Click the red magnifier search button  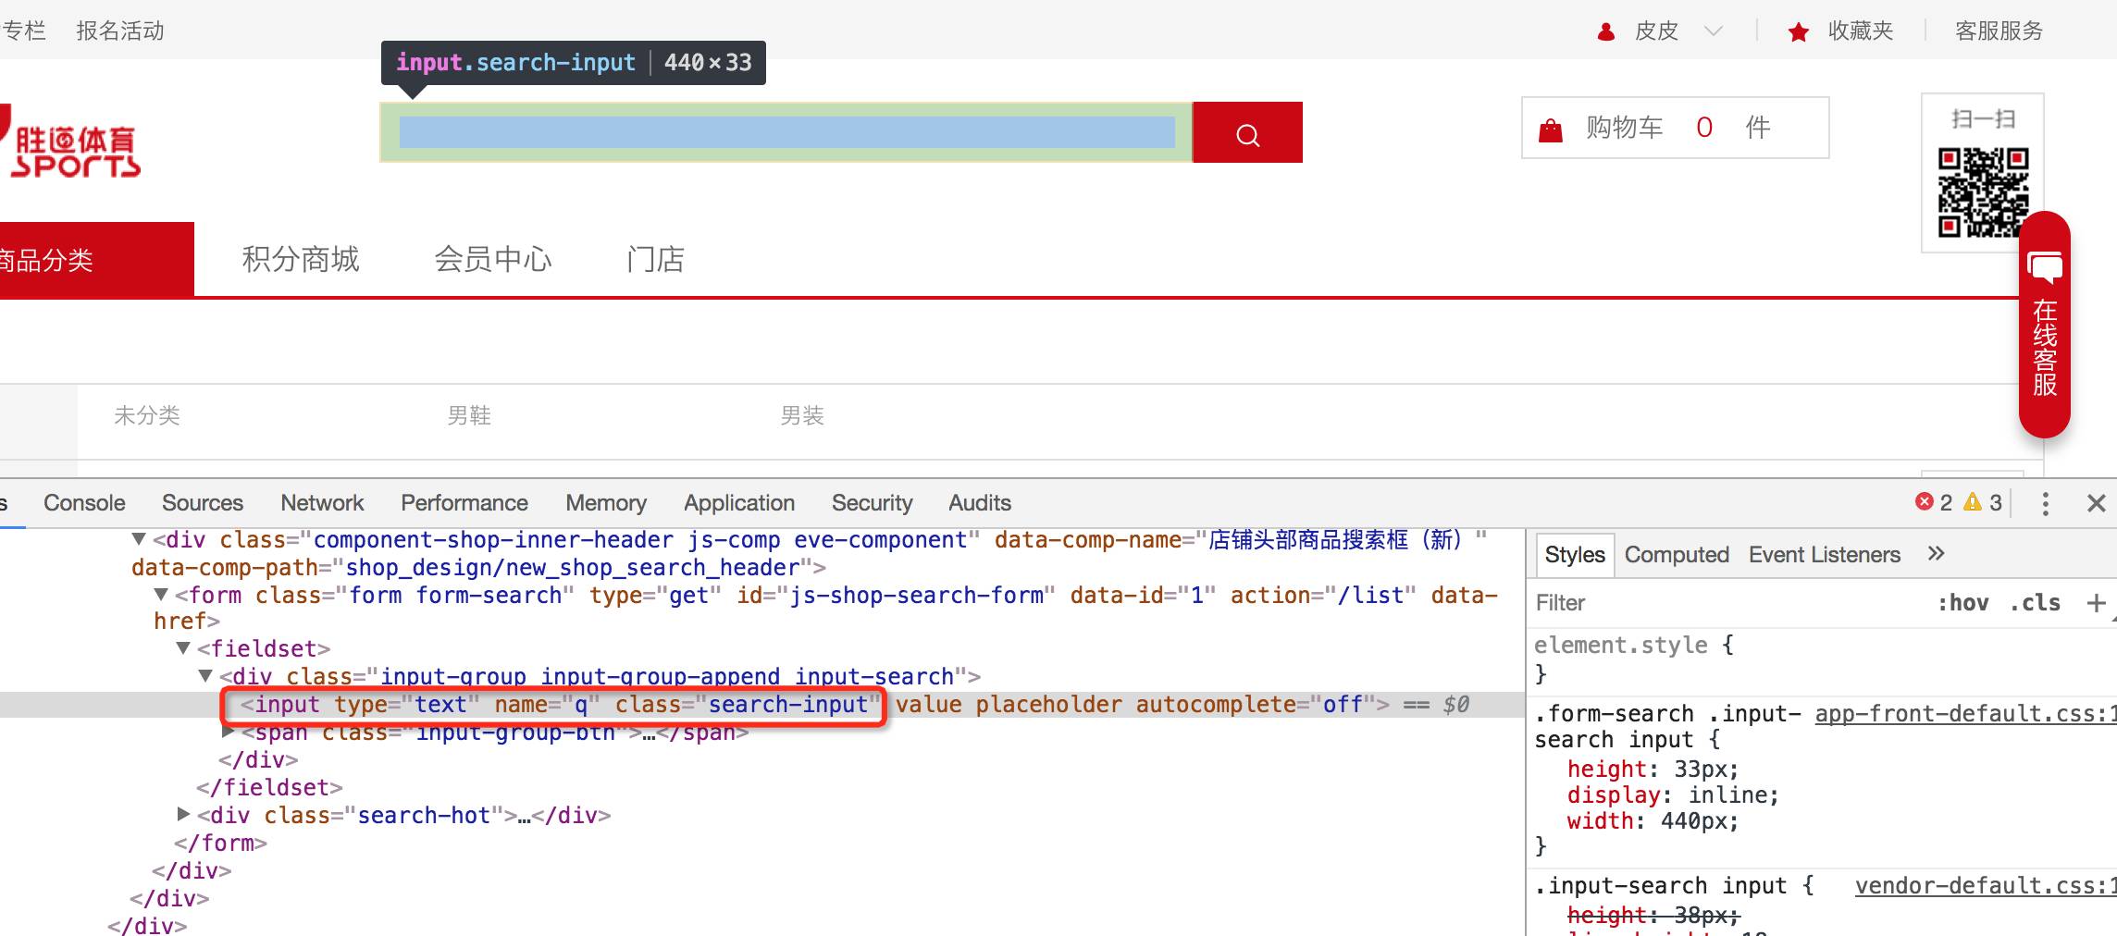[x=1247, y=132]
